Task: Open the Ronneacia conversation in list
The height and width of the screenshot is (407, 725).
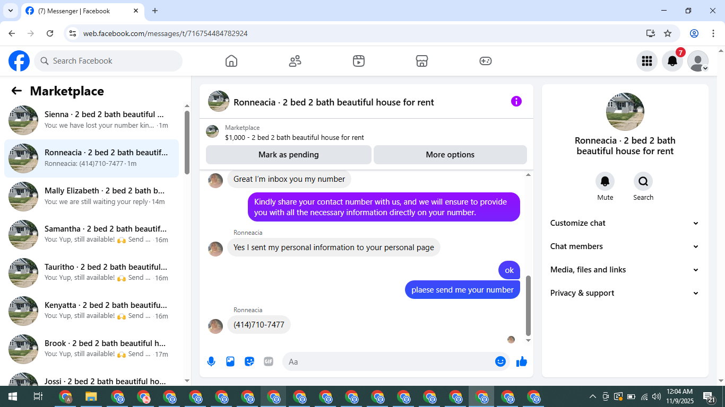Action: tap(91, 158)
